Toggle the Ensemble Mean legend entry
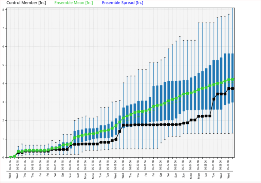The image size is (261, 183). [x=73, y=3]
